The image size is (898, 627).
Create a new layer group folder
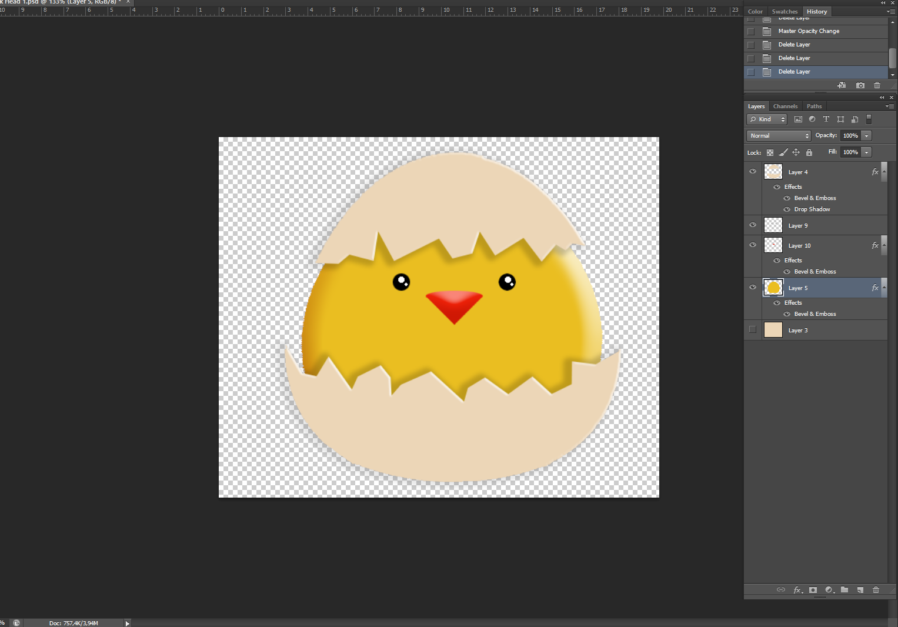click(x=844, y=589)
